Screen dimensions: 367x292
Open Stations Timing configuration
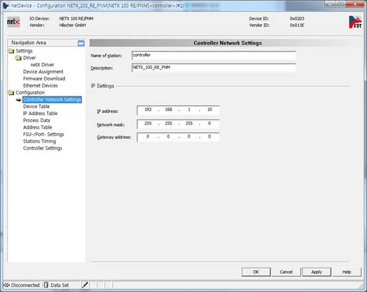(39, 141)
